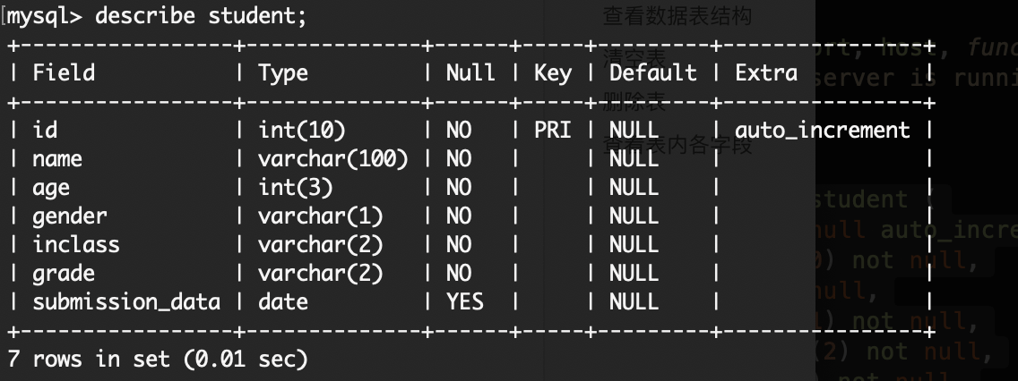Select the auto_increment extra value
The height and width of the screenshot is (381, 1018).
click(x=823, y=131)
